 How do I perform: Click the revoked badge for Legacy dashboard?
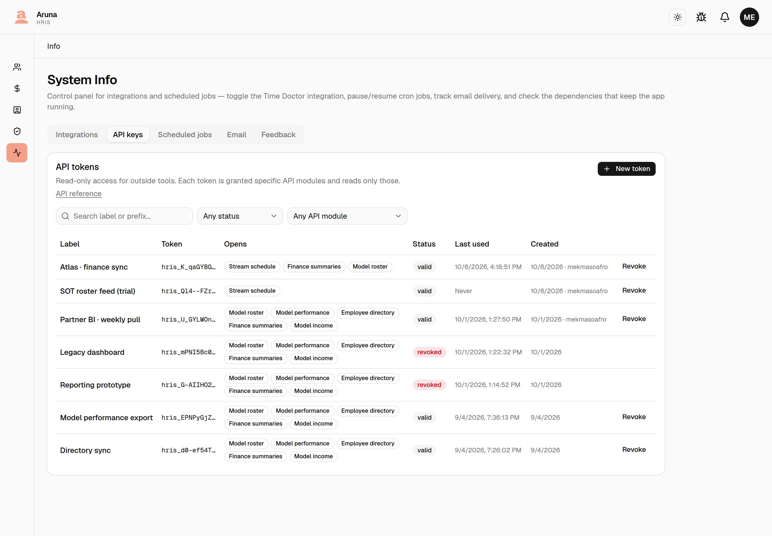click(x=429, y=352)
